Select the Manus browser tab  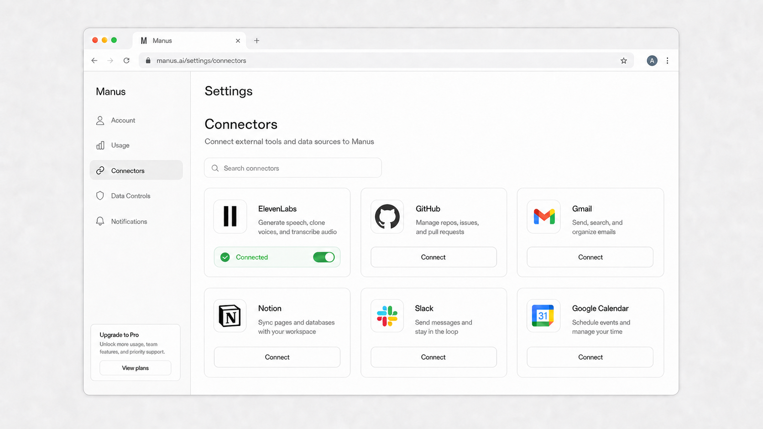189,41
